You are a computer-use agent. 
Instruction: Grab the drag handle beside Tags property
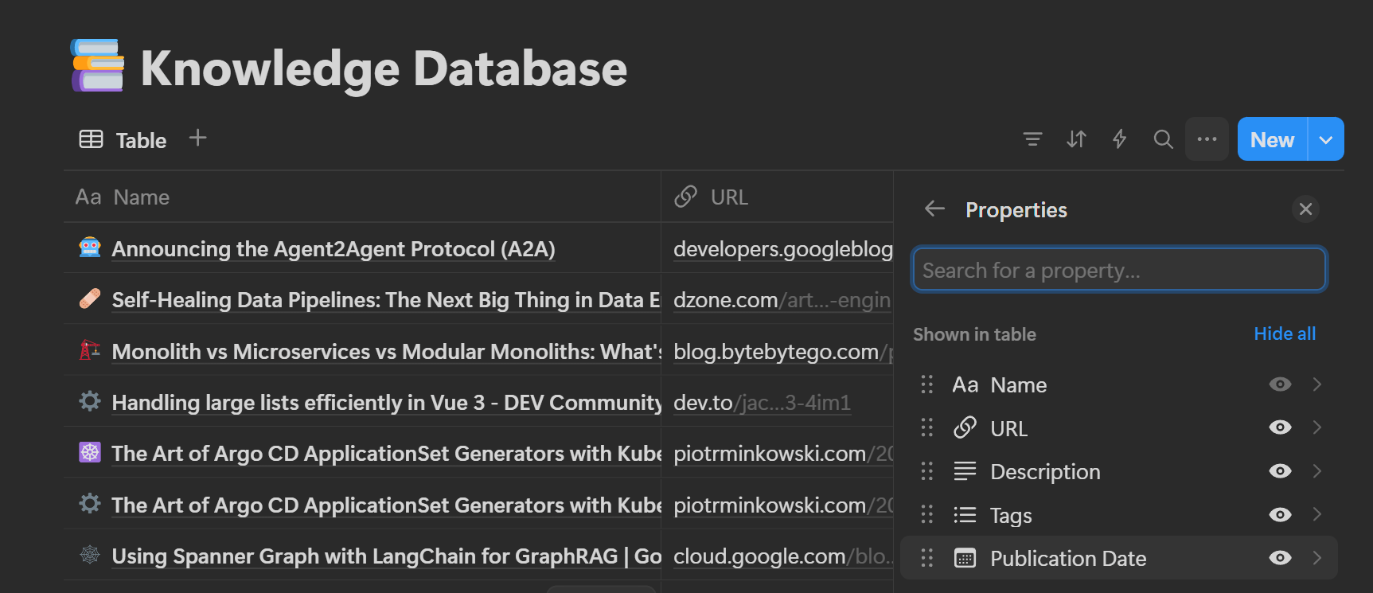coord(926,515)
